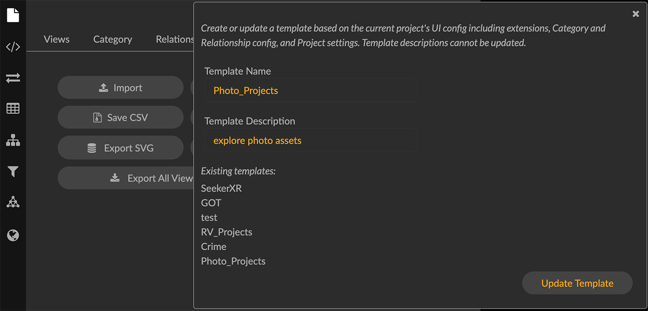Select the Relationship tab

click(x=175, y=39)
